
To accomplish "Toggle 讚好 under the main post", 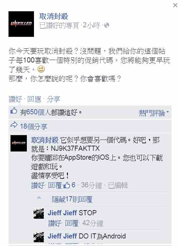I will click(x=15, y=99).
